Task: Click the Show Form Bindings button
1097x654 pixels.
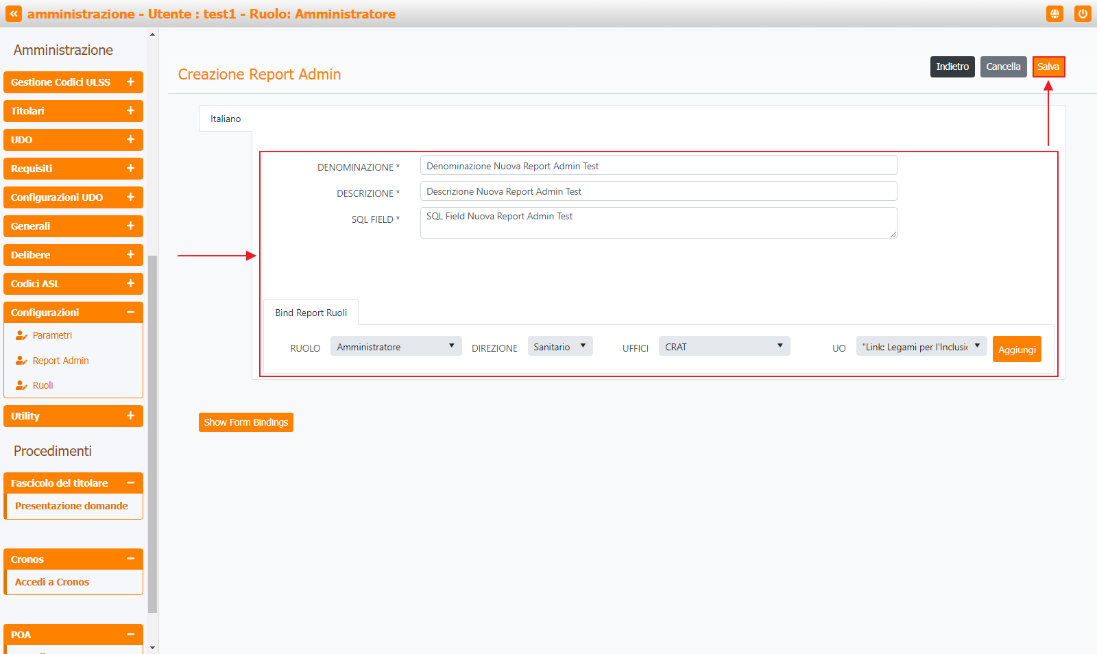Action: (245, 422)
